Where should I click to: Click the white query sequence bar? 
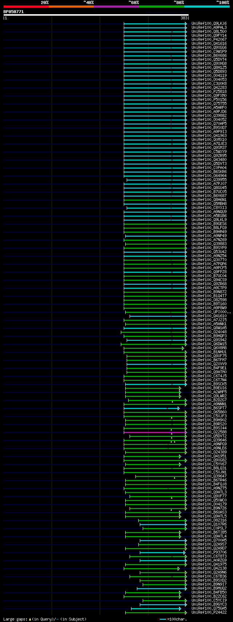pos(96,15)
